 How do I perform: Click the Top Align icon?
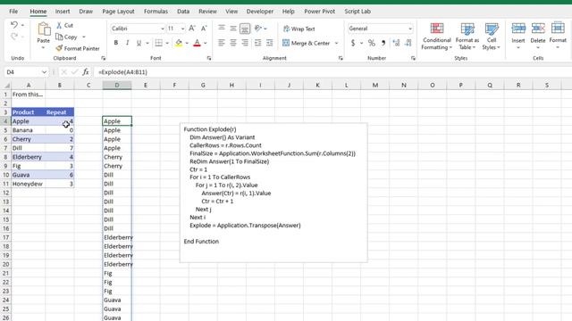pyautogui.click(x=222, y=28)
